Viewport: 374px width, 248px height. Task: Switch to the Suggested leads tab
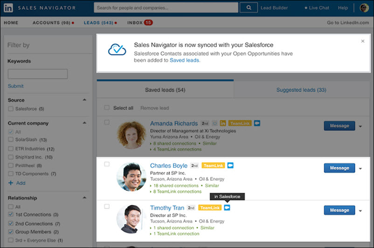pos(301,90)
